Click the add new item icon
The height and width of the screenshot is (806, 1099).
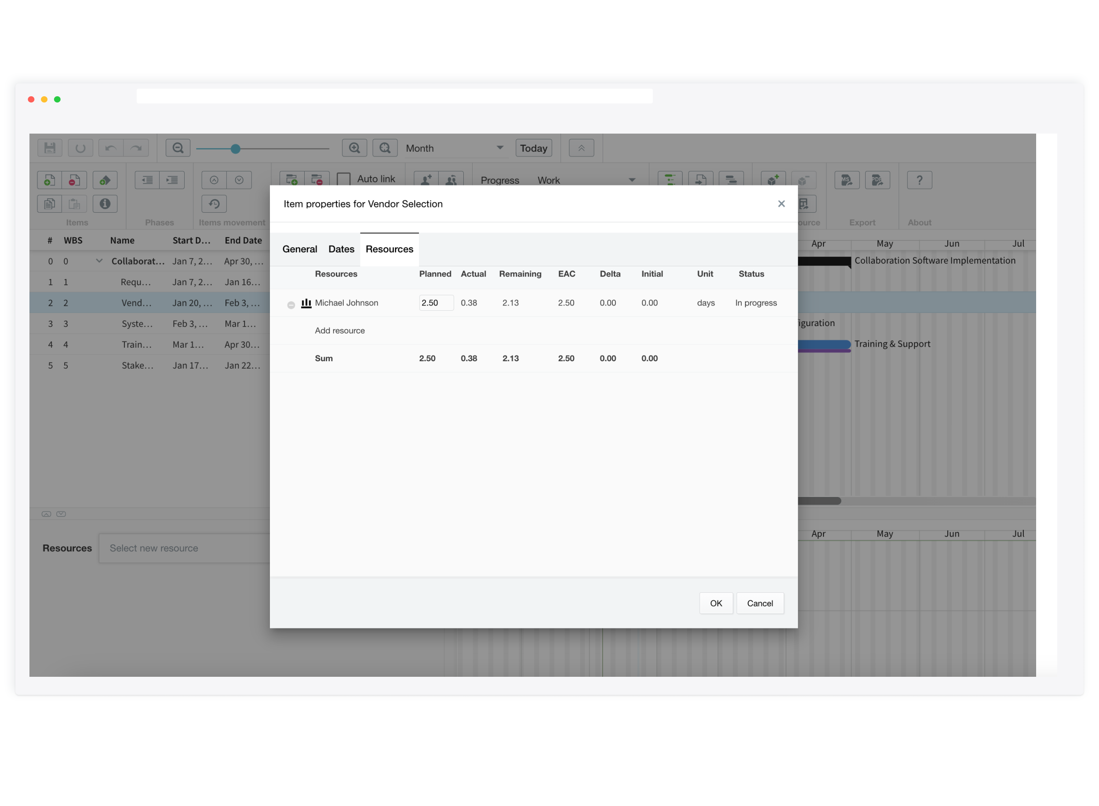[49, 181]
